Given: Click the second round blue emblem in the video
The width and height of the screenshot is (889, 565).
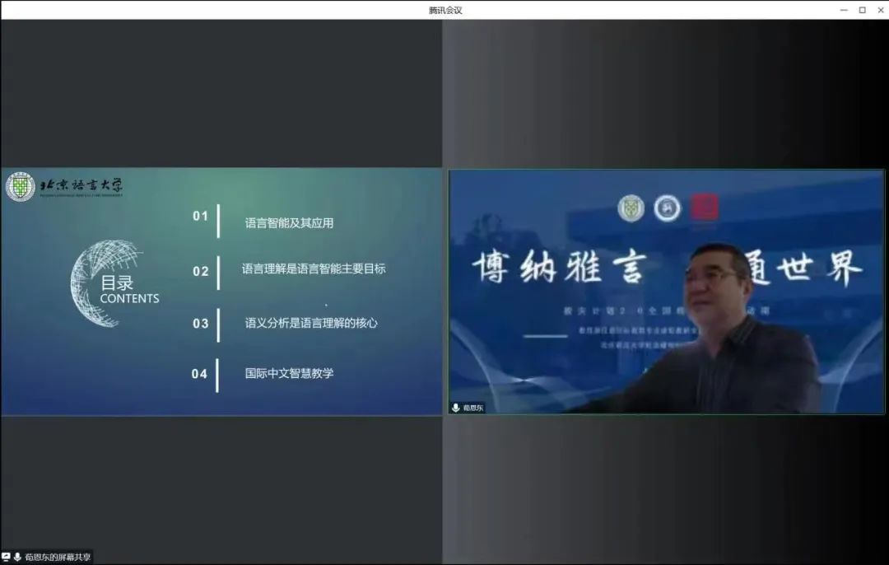Looking at the screenshot, I should (x=668, y=208).
